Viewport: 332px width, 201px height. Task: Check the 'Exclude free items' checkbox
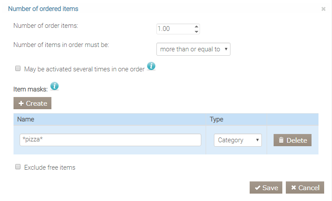(18, 167)
